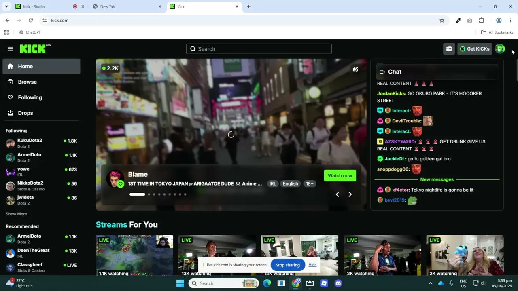Screen dimensions: 518x291
Task: Reload the kick.com page
Action: [x=31, y=20]
